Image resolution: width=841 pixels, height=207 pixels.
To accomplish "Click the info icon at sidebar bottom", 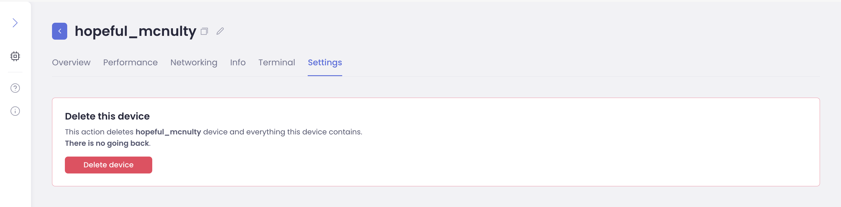I will [15, 111].
